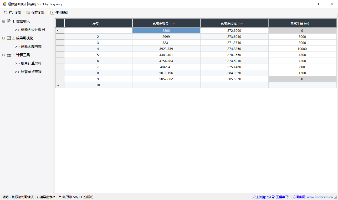
Task: Click the calculation tools toolbox icon
Action: coord(9,55)
